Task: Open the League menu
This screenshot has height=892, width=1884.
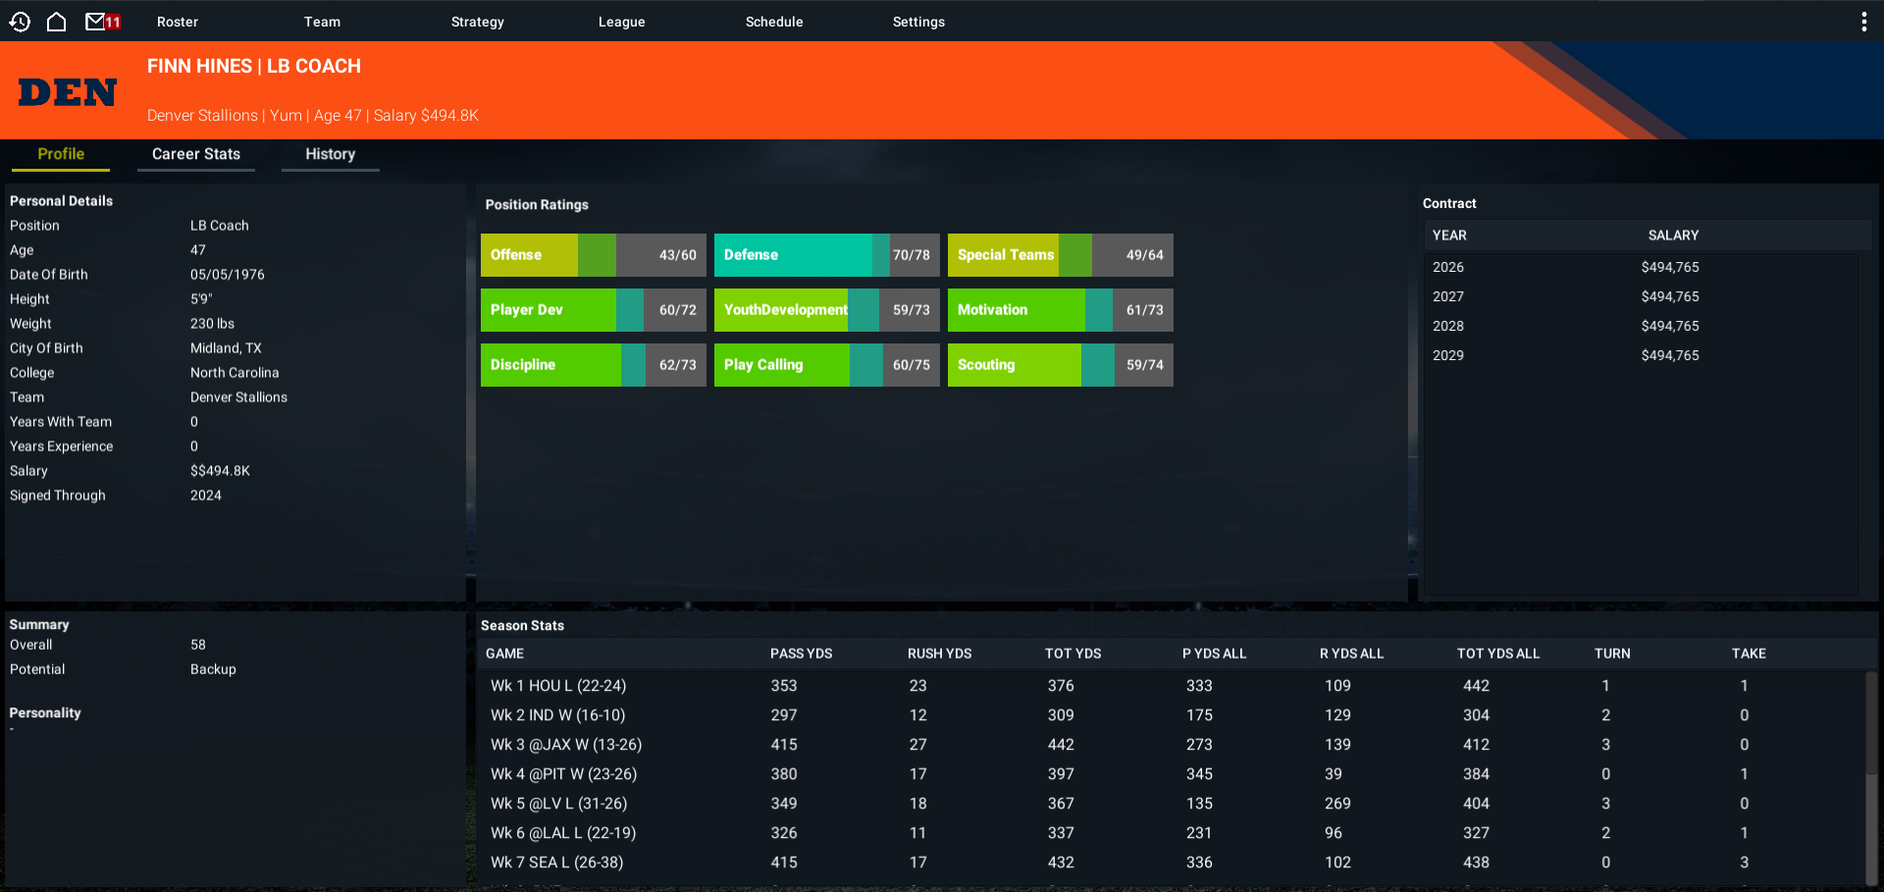Action: [x=621, y=22]
